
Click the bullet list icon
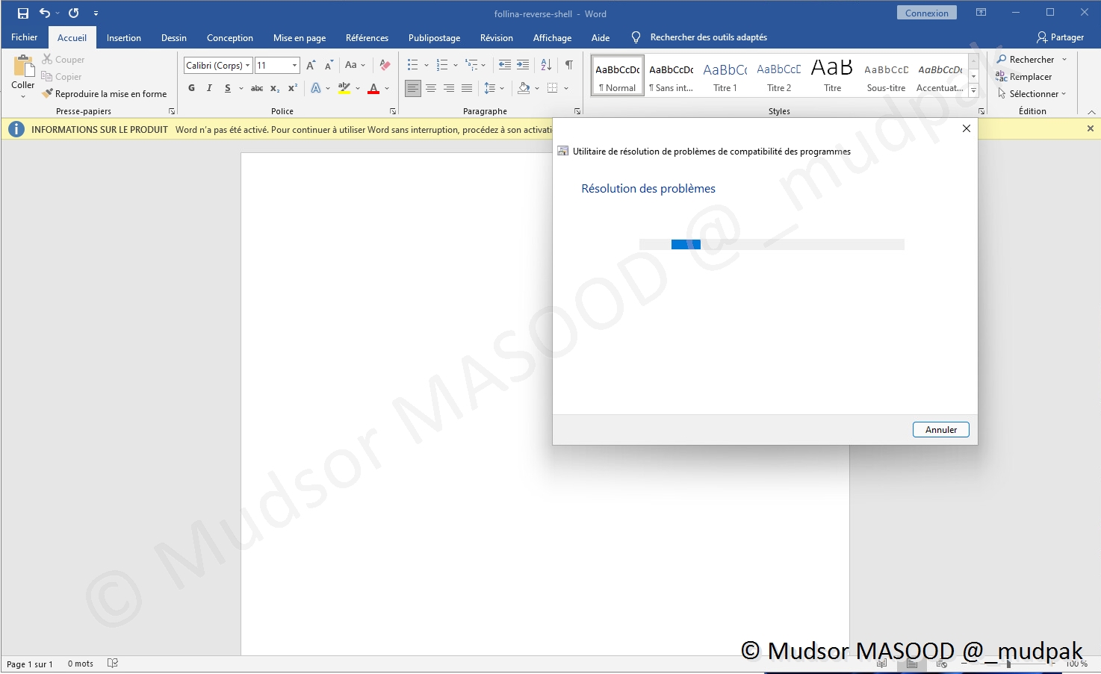point(412,65)
